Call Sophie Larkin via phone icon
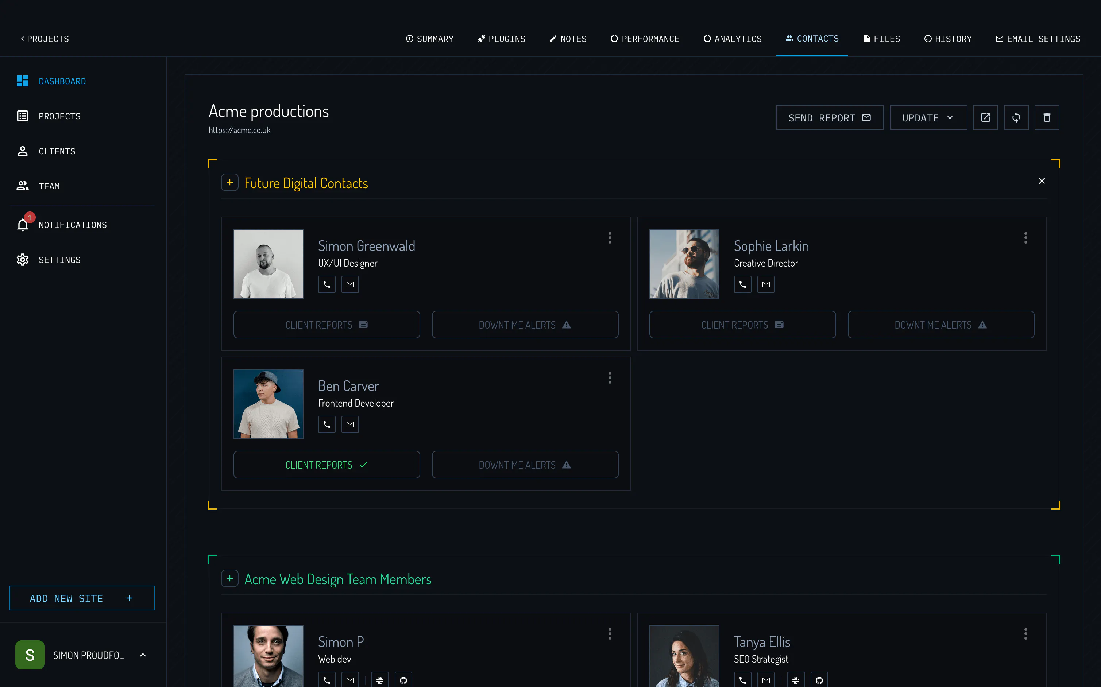Image resolution: width=1101 pixels, height=687 pixels. click(742, 284)
